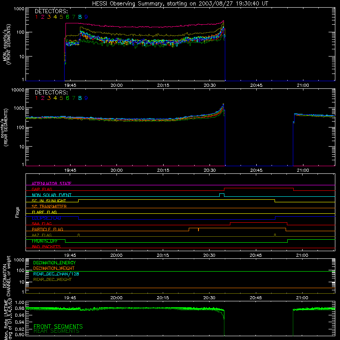
Task: Select the SC_IN_SUNLIGHT flag label
Action: pos(49,201)
